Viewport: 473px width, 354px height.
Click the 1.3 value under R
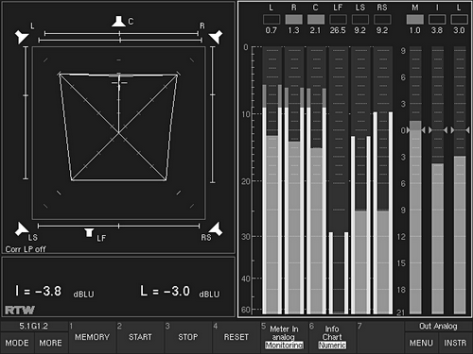pos(293,30)
